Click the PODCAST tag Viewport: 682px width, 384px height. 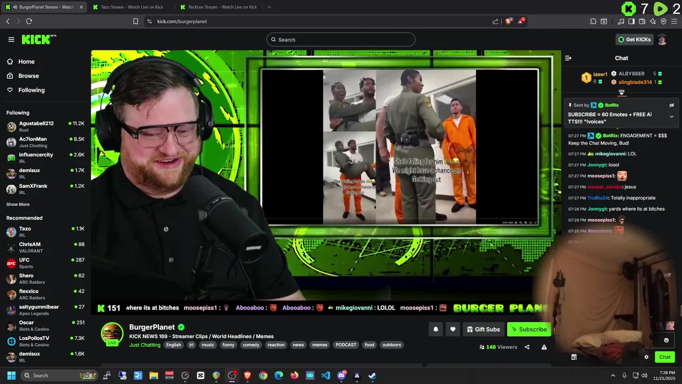pos(346,345)
